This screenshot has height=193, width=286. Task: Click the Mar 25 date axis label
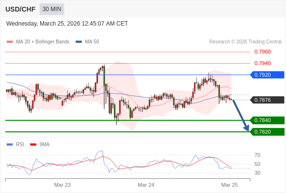coord(229,185)
